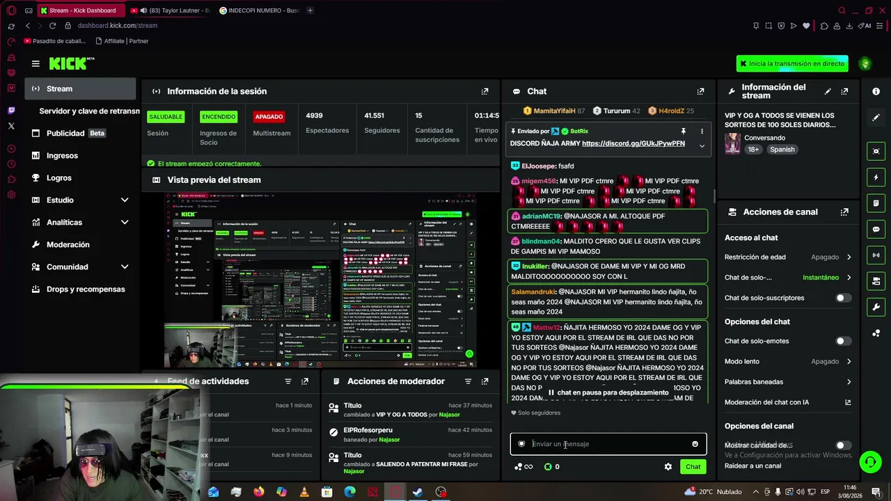Open the new browser tab button
891x501 pixels.
[x=310, y=10]
